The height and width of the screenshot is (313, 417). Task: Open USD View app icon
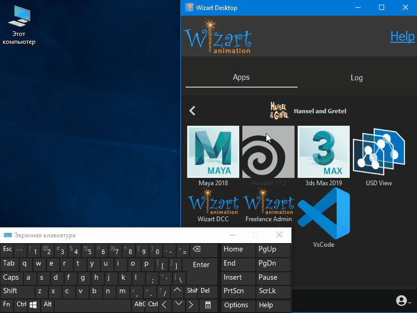(x=379, y=152)
